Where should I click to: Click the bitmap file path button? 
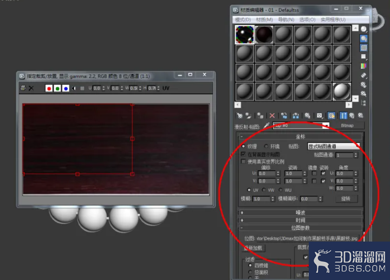tap(307, 238)
